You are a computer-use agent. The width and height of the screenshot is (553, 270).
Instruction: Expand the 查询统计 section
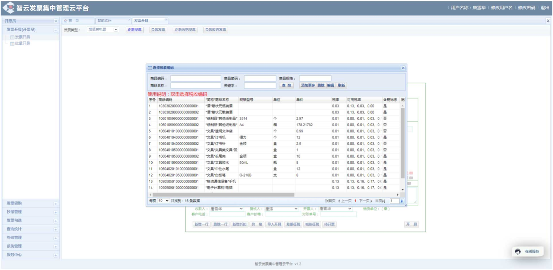56,229
